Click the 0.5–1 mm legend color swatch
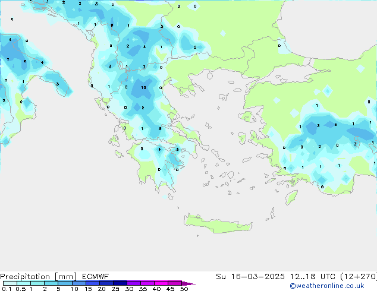377x291 pixels. [x=24, y=283]
